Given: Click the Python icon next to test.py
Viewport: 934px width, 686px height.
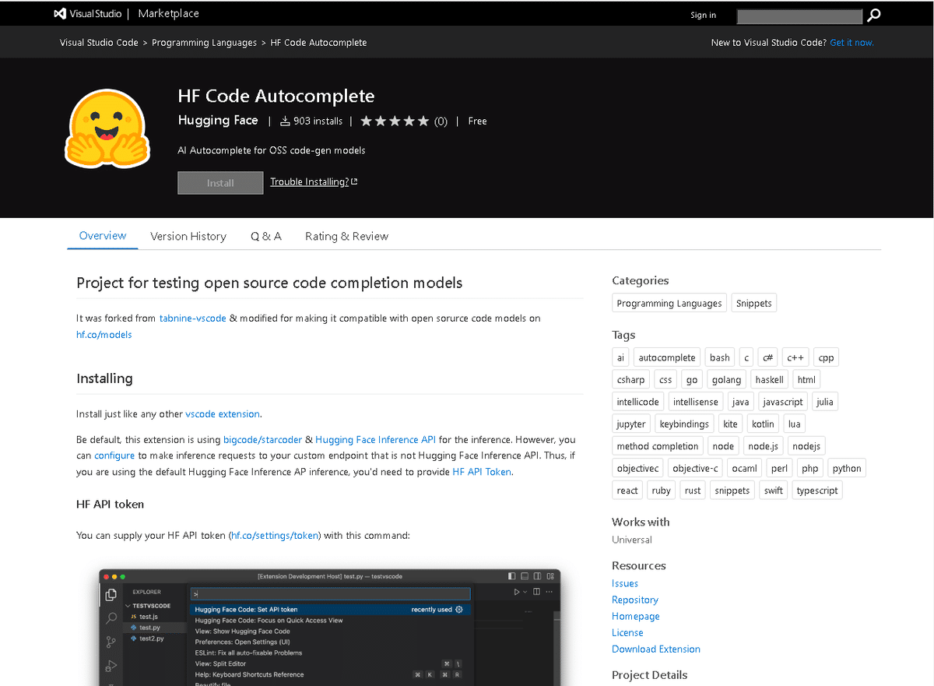Looking at the screenshot, I should tap(134, 628).
